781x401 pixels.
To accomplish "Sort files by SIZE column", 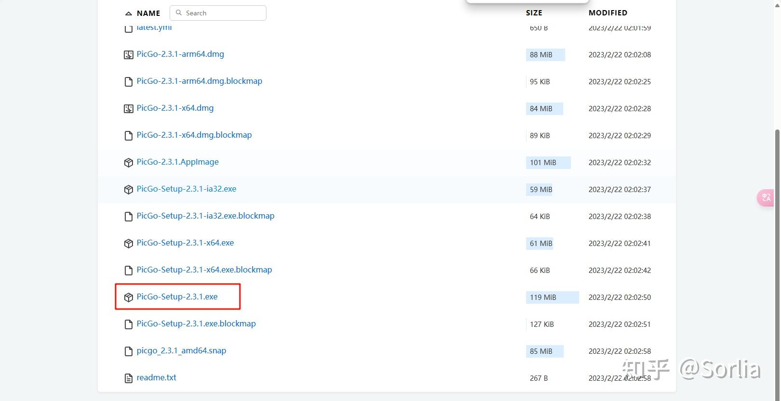I will tap(534, 13).
